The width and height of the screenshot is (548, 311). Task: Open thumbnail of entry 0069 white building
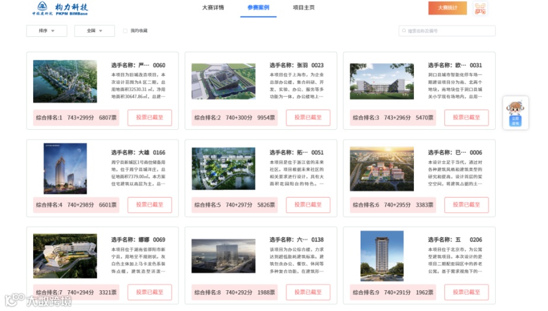click(65, 256)
